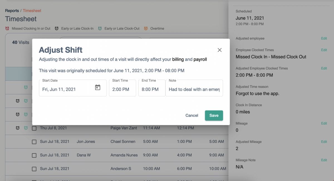Screen dimensions: 334x181
Task: Check the checkbox on the Jon Jones row
Action: click(34, 141)
